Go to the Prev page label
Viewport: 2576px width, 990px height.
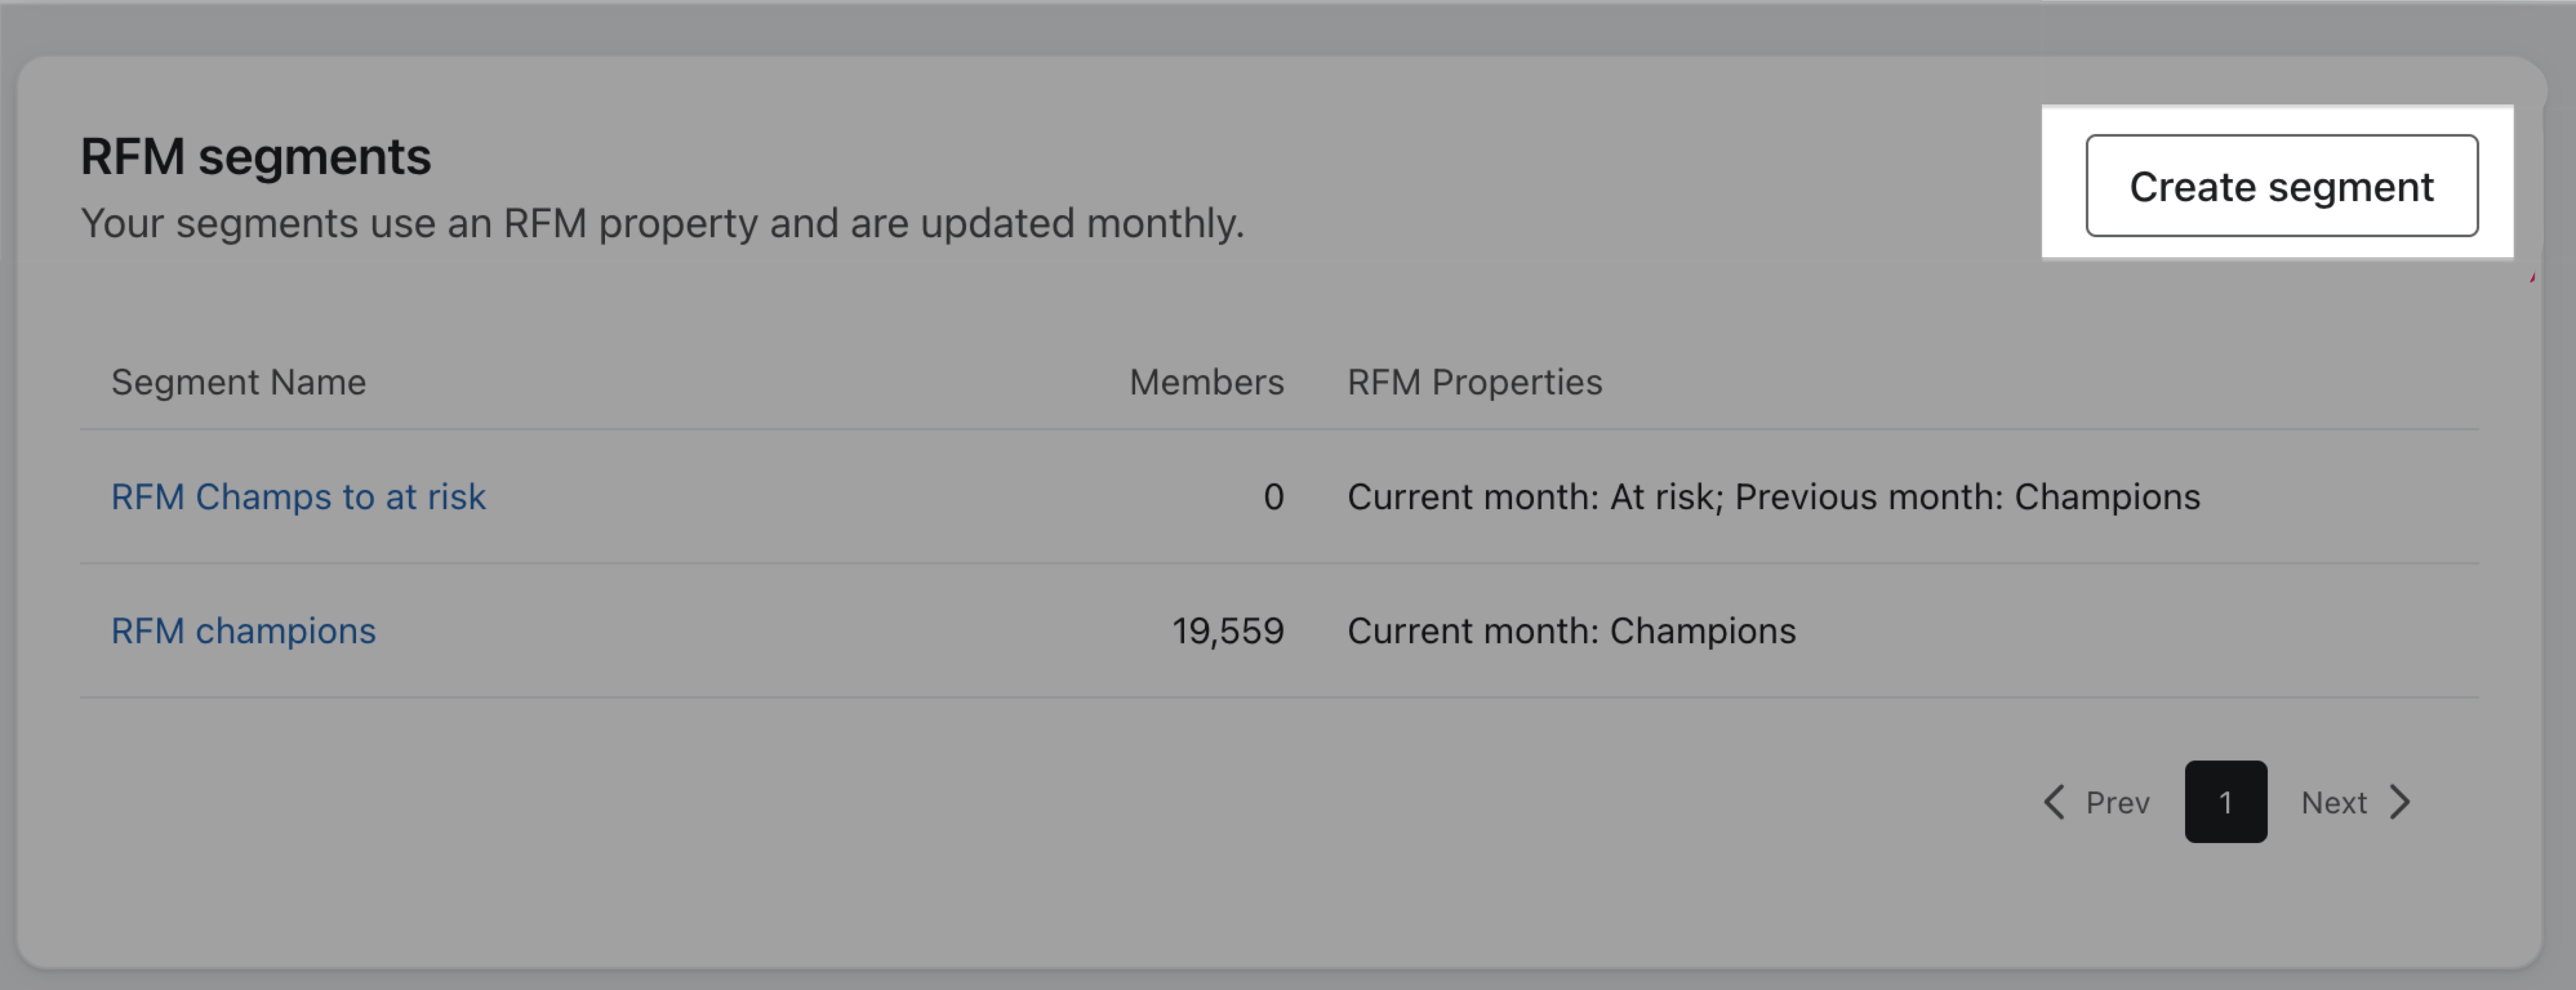[2117, 802]
